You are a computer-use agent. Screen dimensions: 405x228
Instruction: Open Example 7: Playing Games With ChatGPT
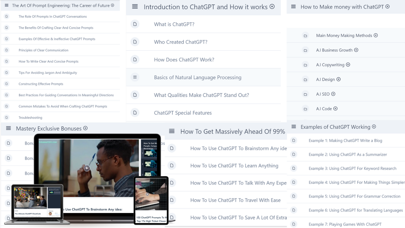(346, 224)
